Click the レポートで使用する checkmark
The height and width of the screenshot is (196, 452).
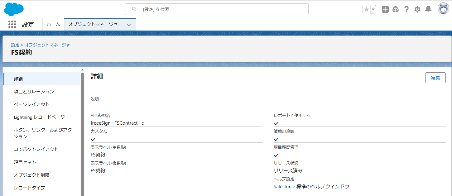click(x=276, y=123)
